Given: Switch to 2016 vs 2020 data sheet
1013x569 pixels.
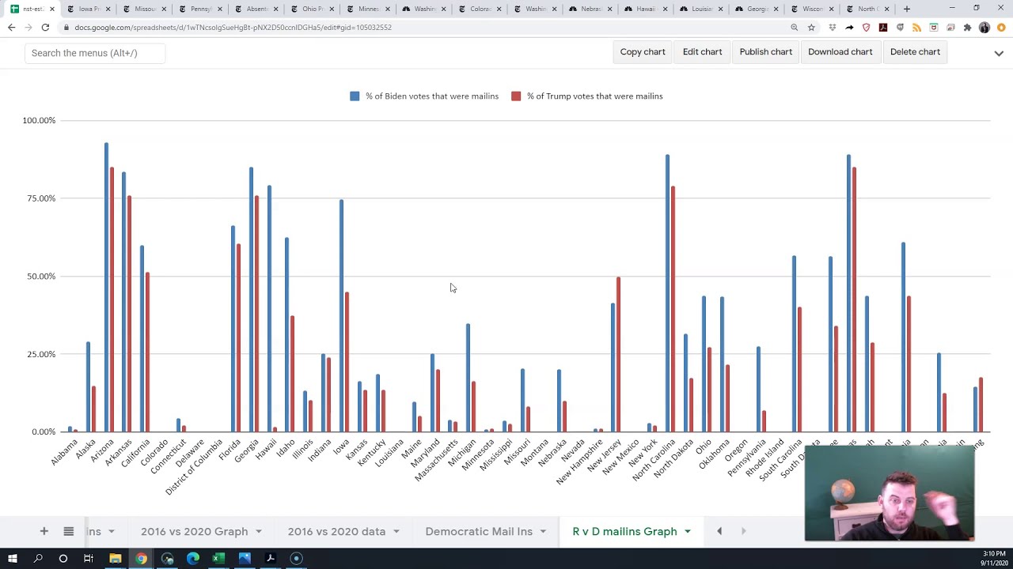Looking at the screenshot, I should click(336, 532).
